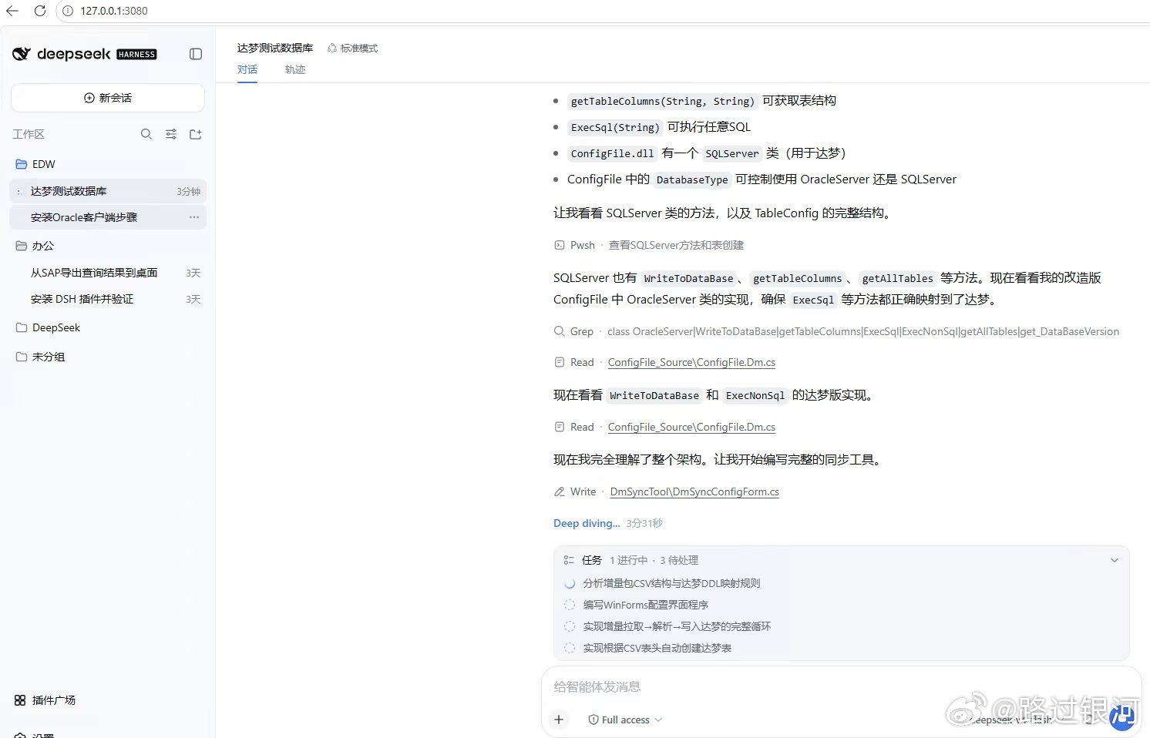Open the 安装Oracle客户端步骤 conversation
Viewport: 1150px width, 738px height.
click(x=108, y=217)
